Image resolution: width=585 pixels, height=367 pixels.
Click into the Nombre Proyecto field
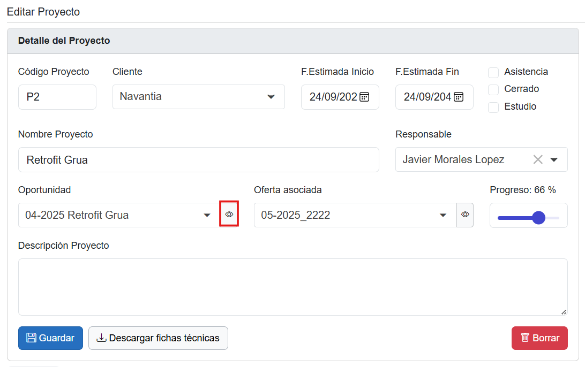(x=198, y=159)
